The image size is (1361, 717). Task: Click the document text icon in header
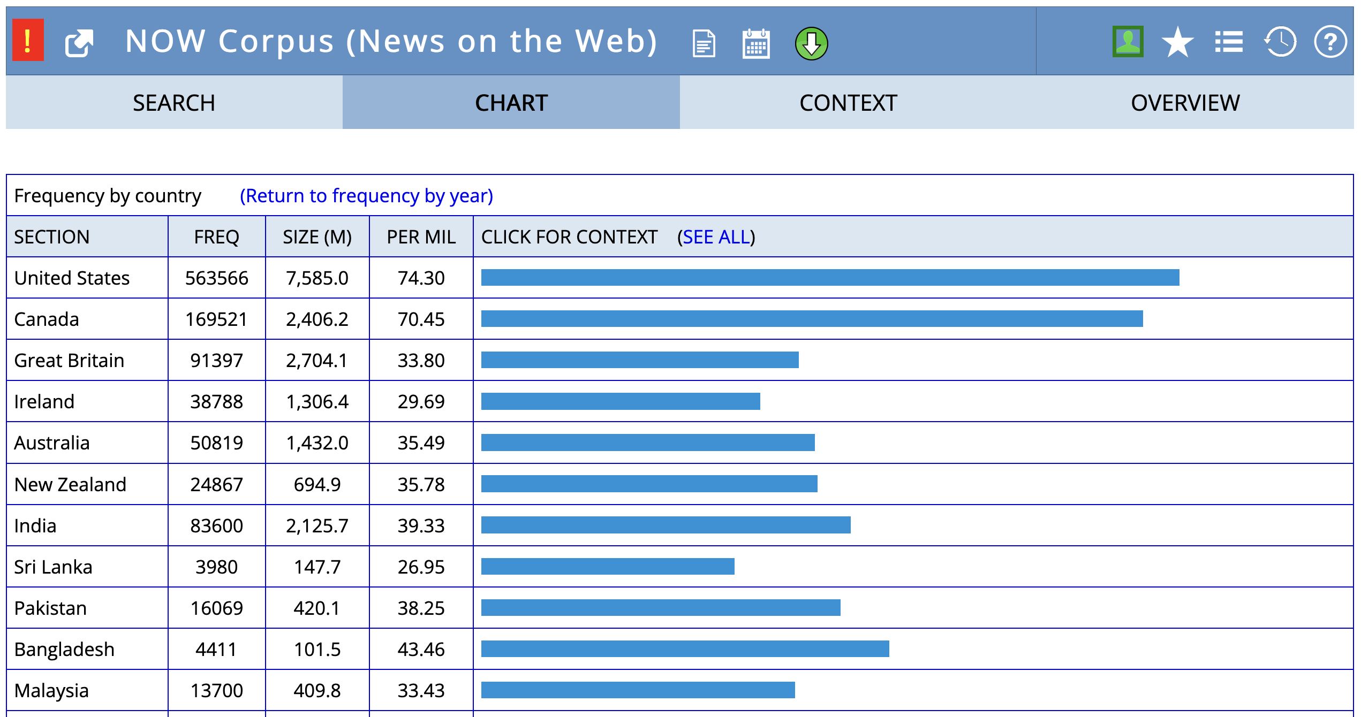point(704,43)
